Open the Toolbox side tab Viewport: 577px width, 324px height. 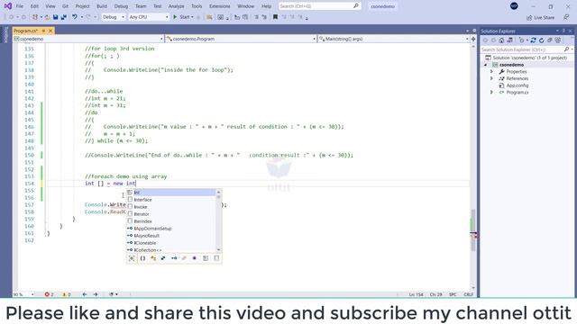tap(6, 35)
